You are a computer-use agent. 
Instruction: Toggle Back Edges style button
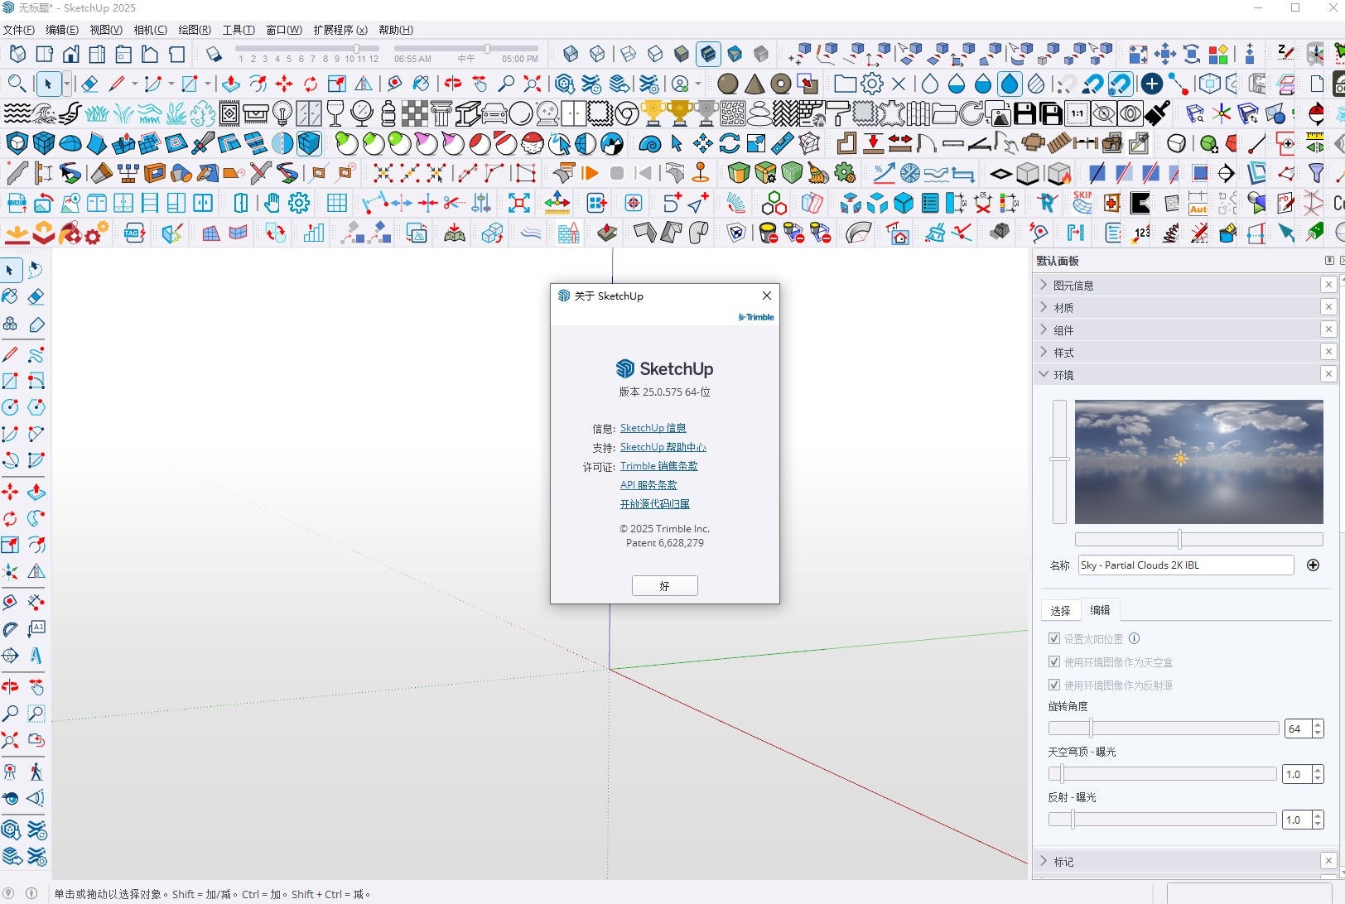tap(597, 55)
